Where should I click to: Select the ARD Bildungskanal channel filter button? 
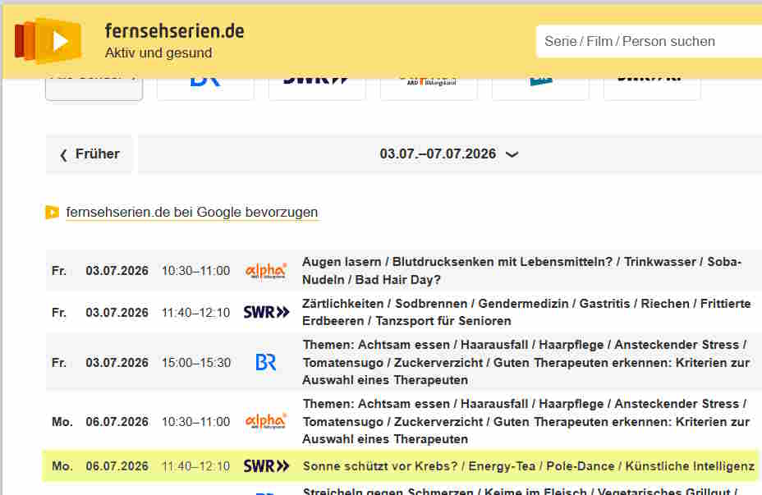(x=429, y=89)
